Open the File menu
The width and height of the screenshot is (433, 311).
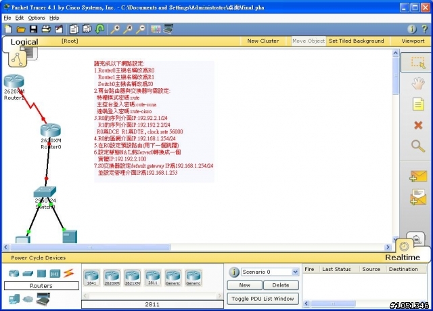[x=7, y=18]
